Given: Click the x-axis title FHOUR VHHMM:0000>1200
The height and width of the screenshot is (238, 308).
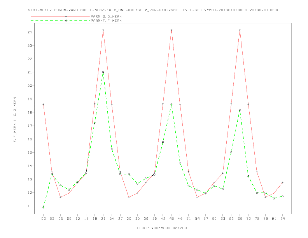Looking at the screenshot, I should 162,228.
